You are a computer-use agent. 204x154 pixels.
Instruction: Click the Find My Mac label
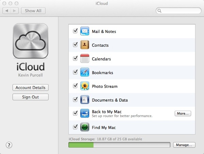point(104,127)
